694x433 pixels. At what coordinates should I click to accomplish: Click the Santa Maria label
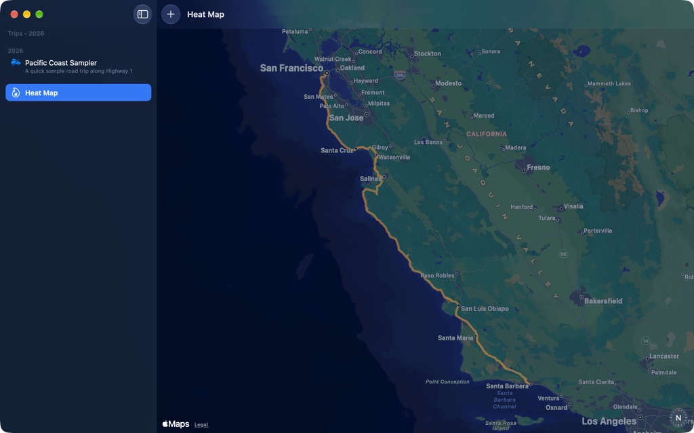pyautogui.click(x=455, y=338)
